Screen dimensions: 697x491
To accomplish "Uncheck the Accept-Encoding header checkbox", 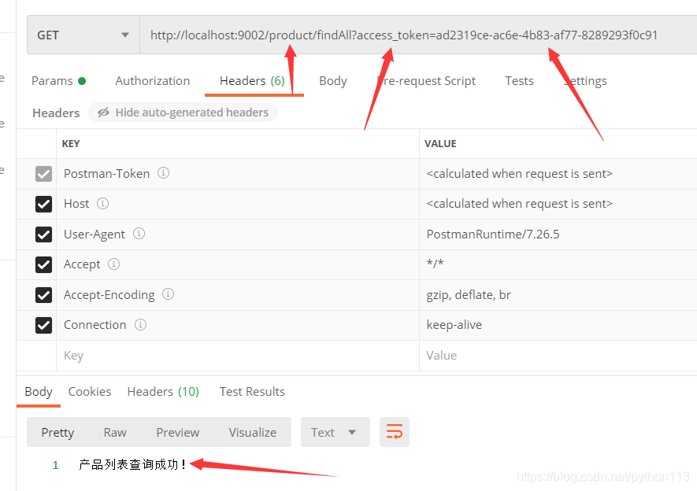I will pyautogui.click(x=43, y=295).
